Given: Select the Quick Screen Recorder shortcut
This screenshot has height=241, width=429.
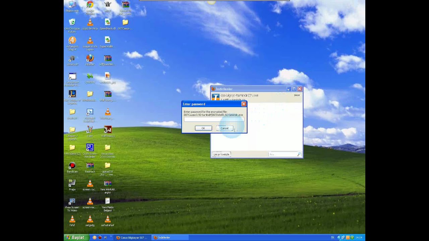Looking at the screenshot, I should tap(90, 151).
